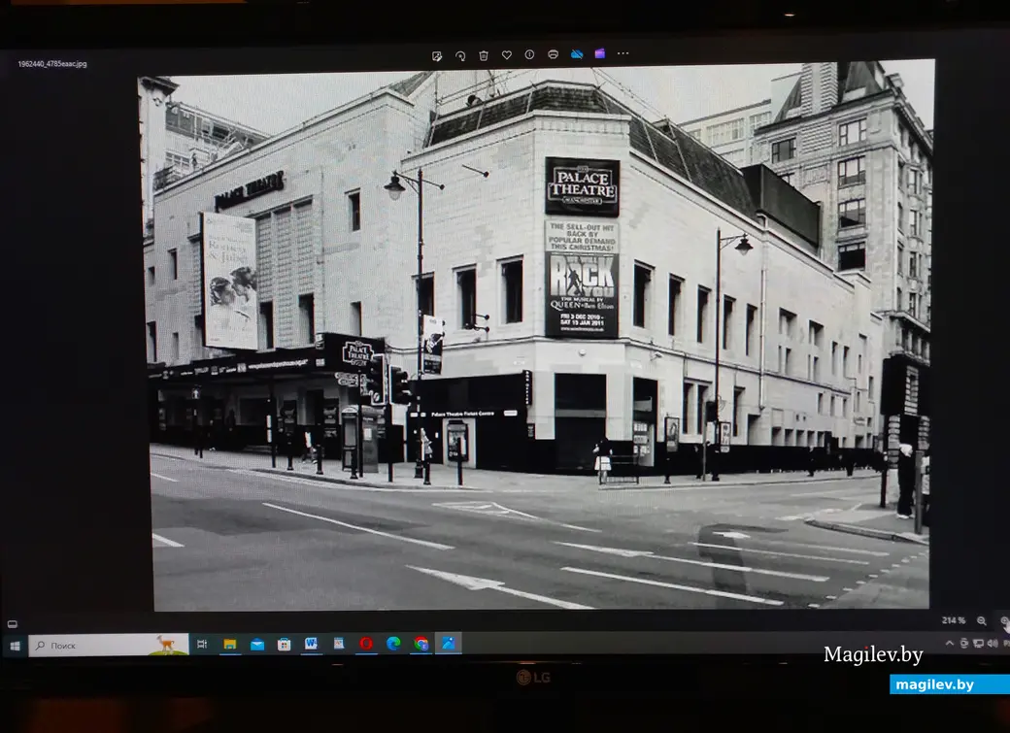Open the Edit image tool

(437, 55)
